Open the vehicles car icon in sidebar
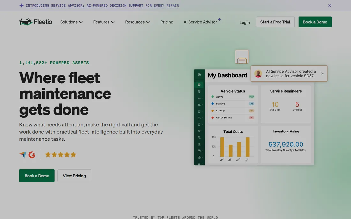This screenshot has width=351, height=219. pos(199,98)
